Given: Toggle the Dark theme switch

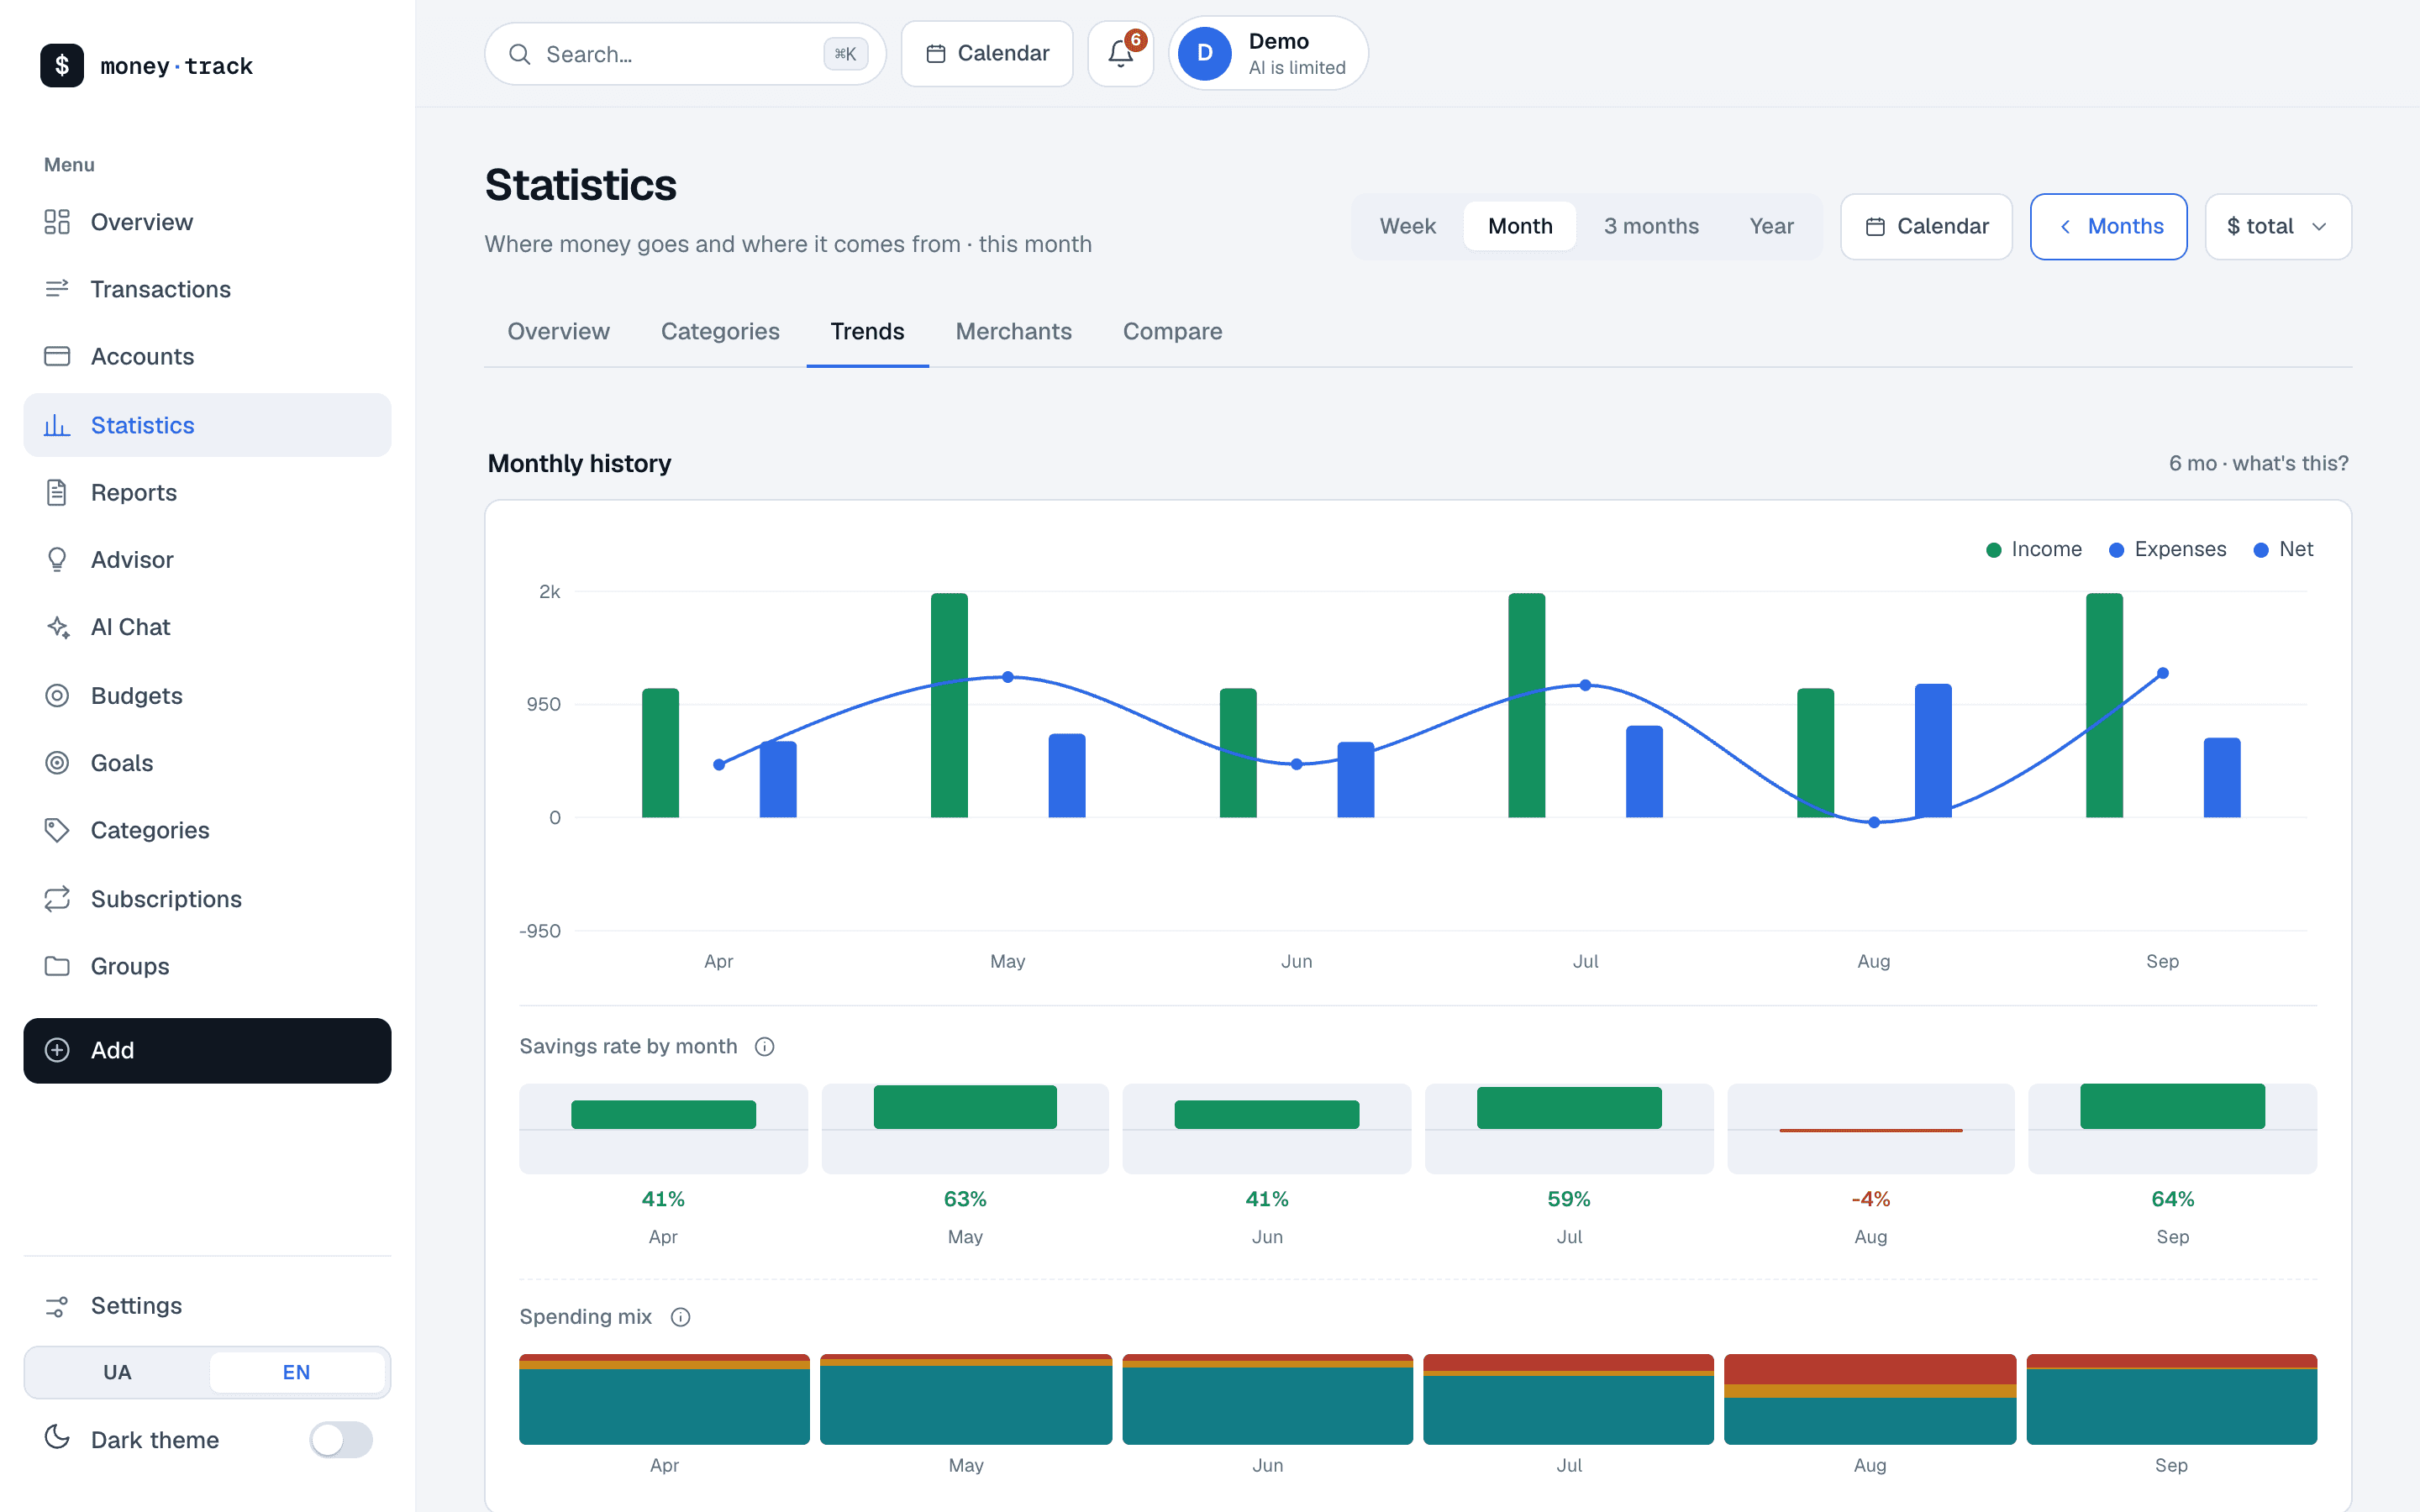Looking at the screenshot, I should point(341,1440).
